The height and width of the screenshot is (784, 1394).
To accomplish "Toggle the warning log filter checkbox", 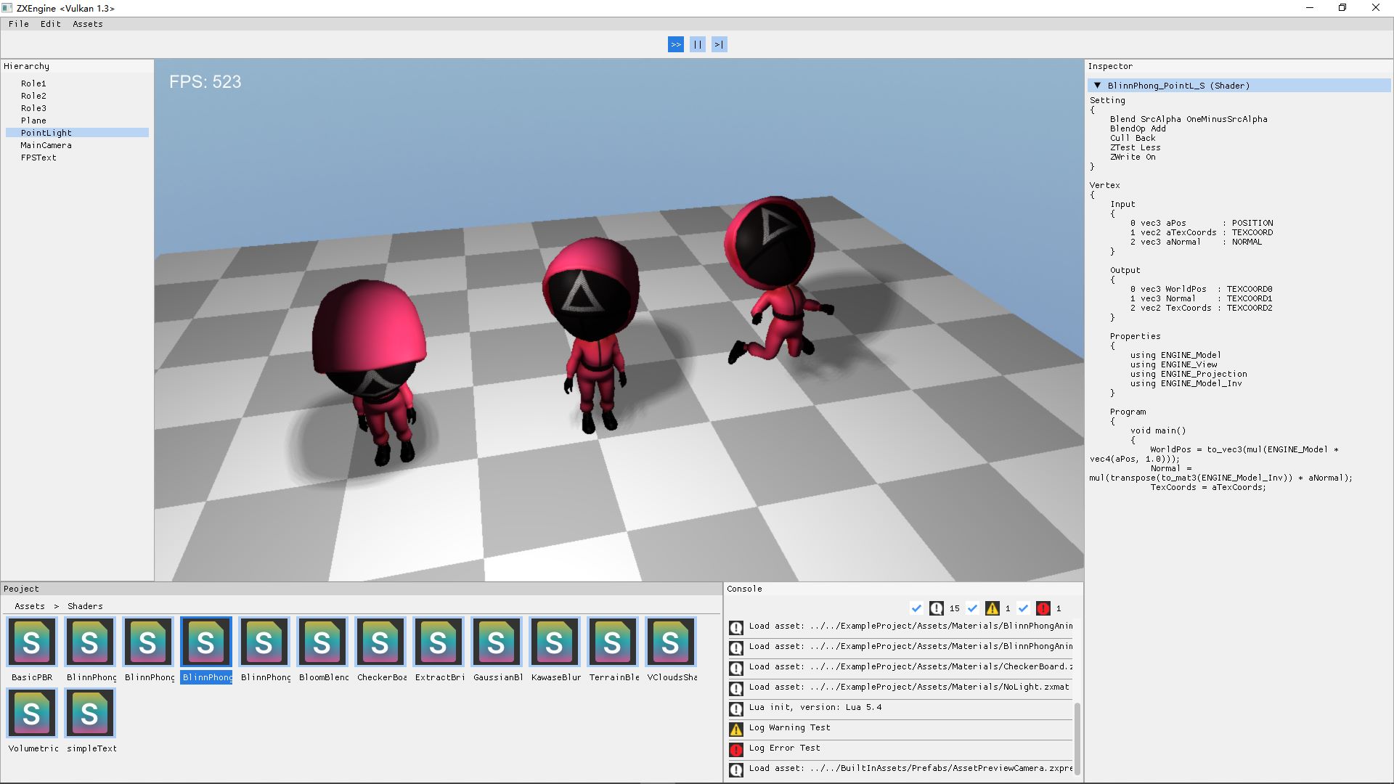I will pos(973,608).
